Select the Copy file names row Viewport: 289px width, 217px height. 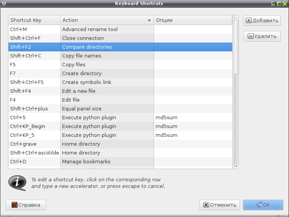tap(120, 56)
